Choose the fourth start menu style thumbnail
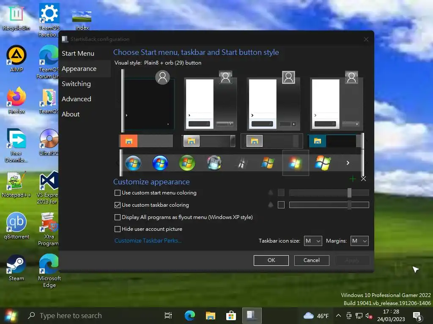The height and width of the screenshot is (324, 433). coord(337,100)
